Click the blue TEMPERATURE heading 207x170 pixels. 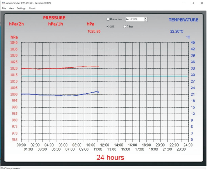point(183,20)
